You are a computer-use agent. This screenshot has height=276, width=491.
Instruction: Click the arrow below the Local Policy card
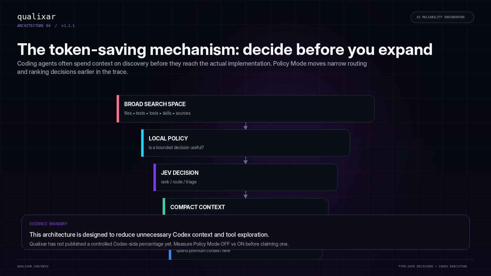click(245, 160)
